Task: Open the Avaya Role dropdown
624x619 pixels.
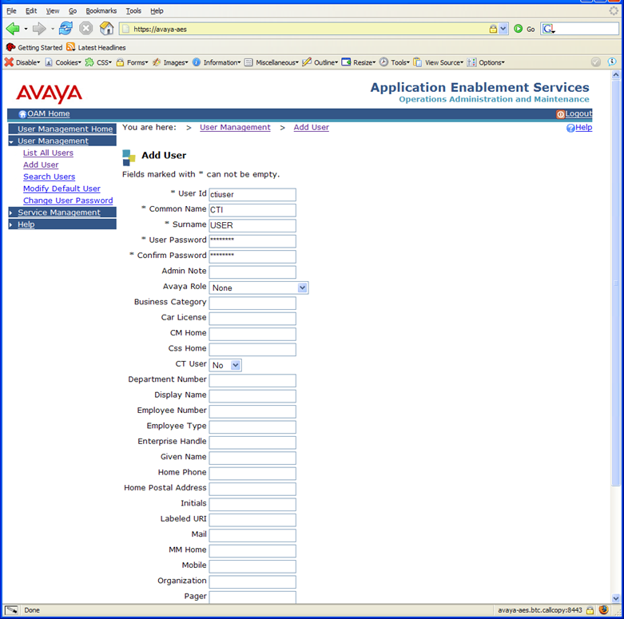Action: [259, 288]
